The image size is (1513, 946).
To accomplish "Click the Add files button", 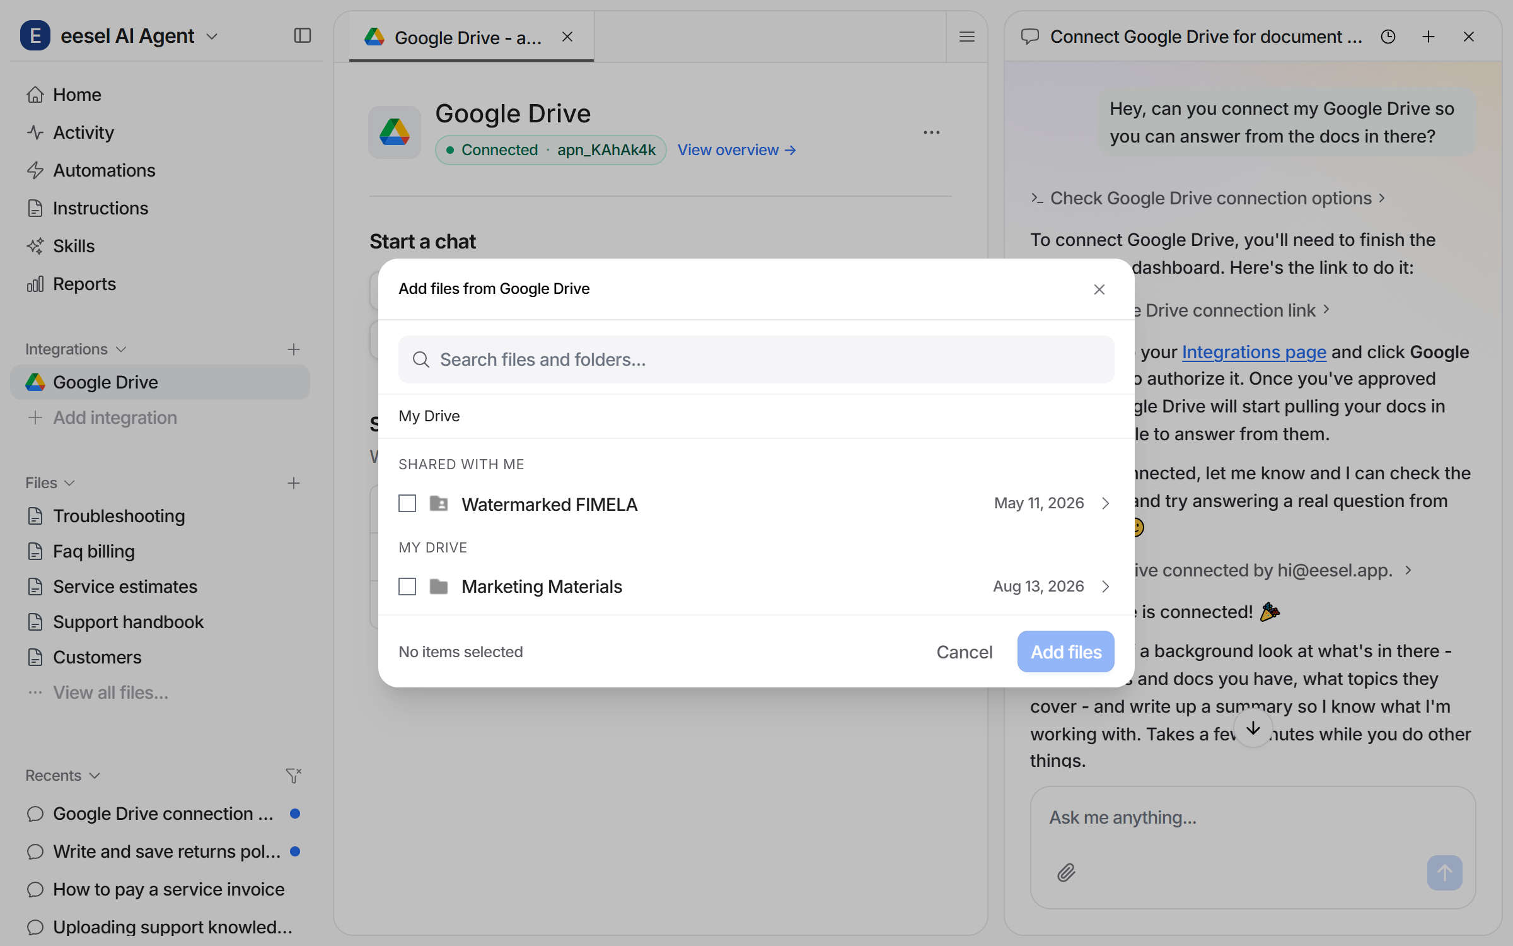I will pos(1066,652).
